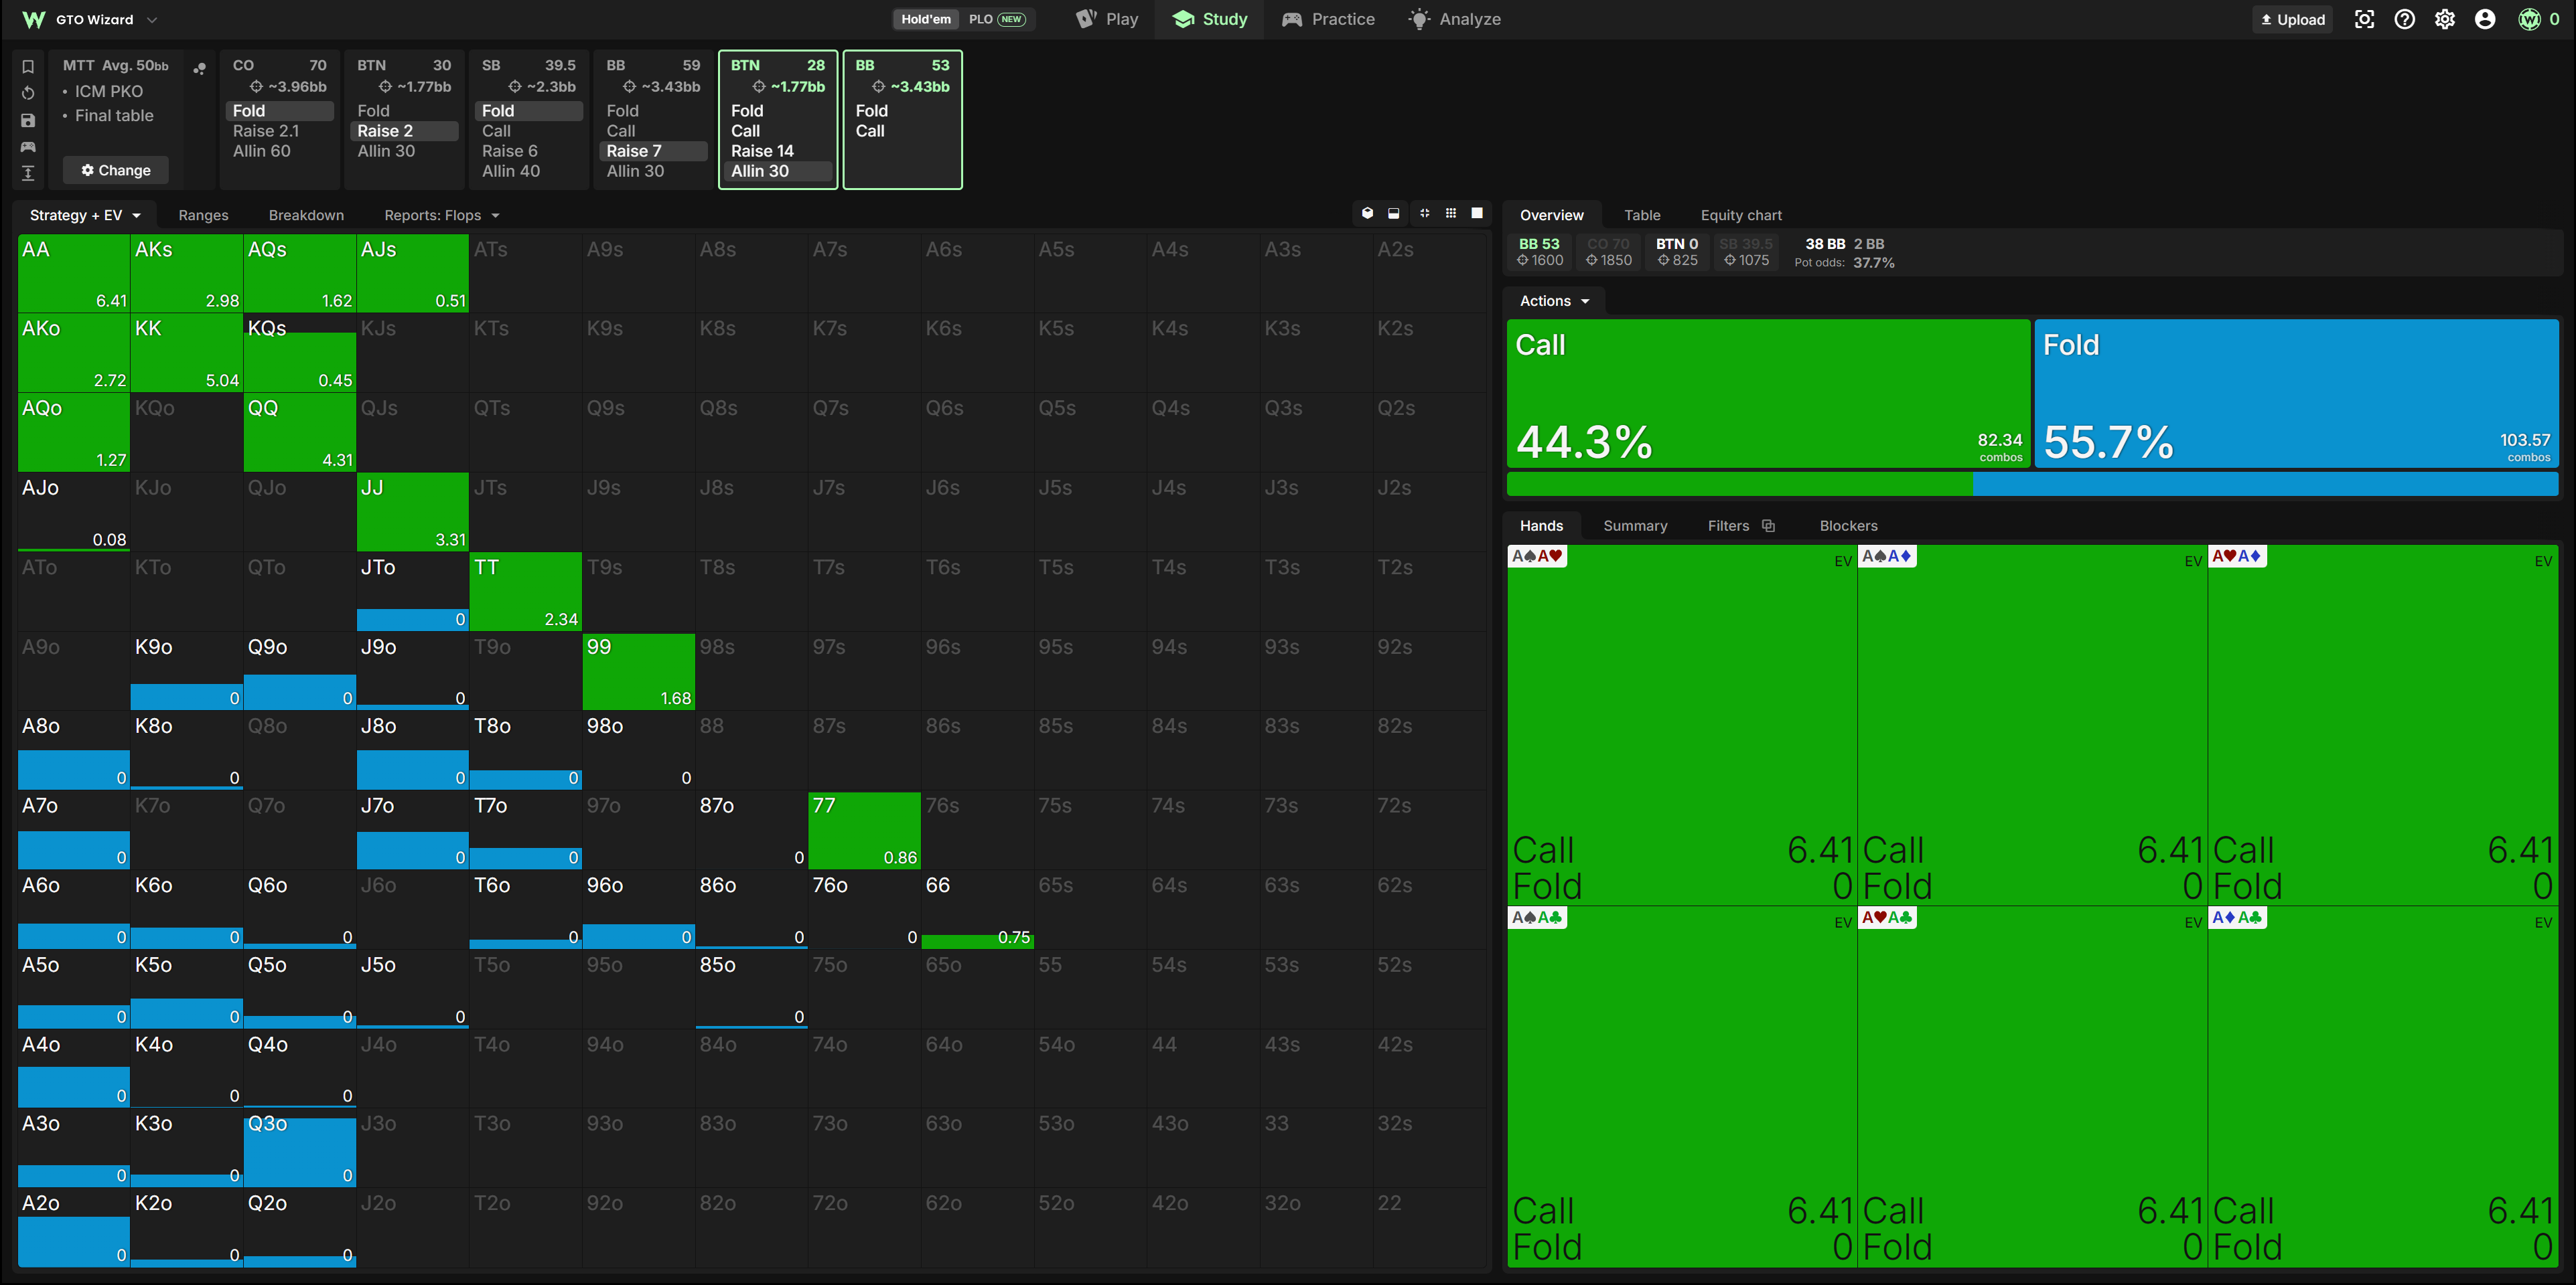
Task: Go to the Practice section
Action: (1328, 19)
